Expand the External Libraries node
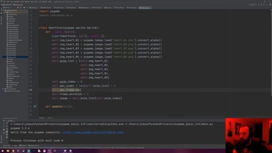Image resolution: width=272 pixels, height=153 pixels. click(x=3, y=89)
